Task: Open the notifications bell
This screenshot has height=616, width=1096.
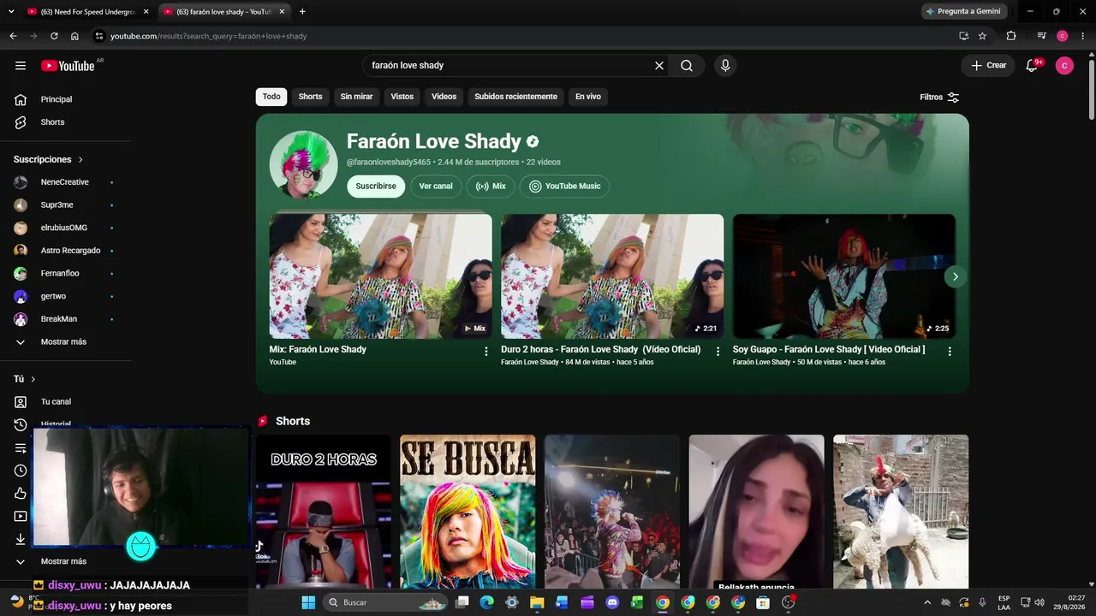Action: (x=1032, y=66)
